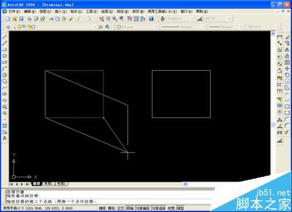This screenshot has height=212, width=292.
Task: Select the Line tool in Draw toolbar
Action: (x=5, y=37)
